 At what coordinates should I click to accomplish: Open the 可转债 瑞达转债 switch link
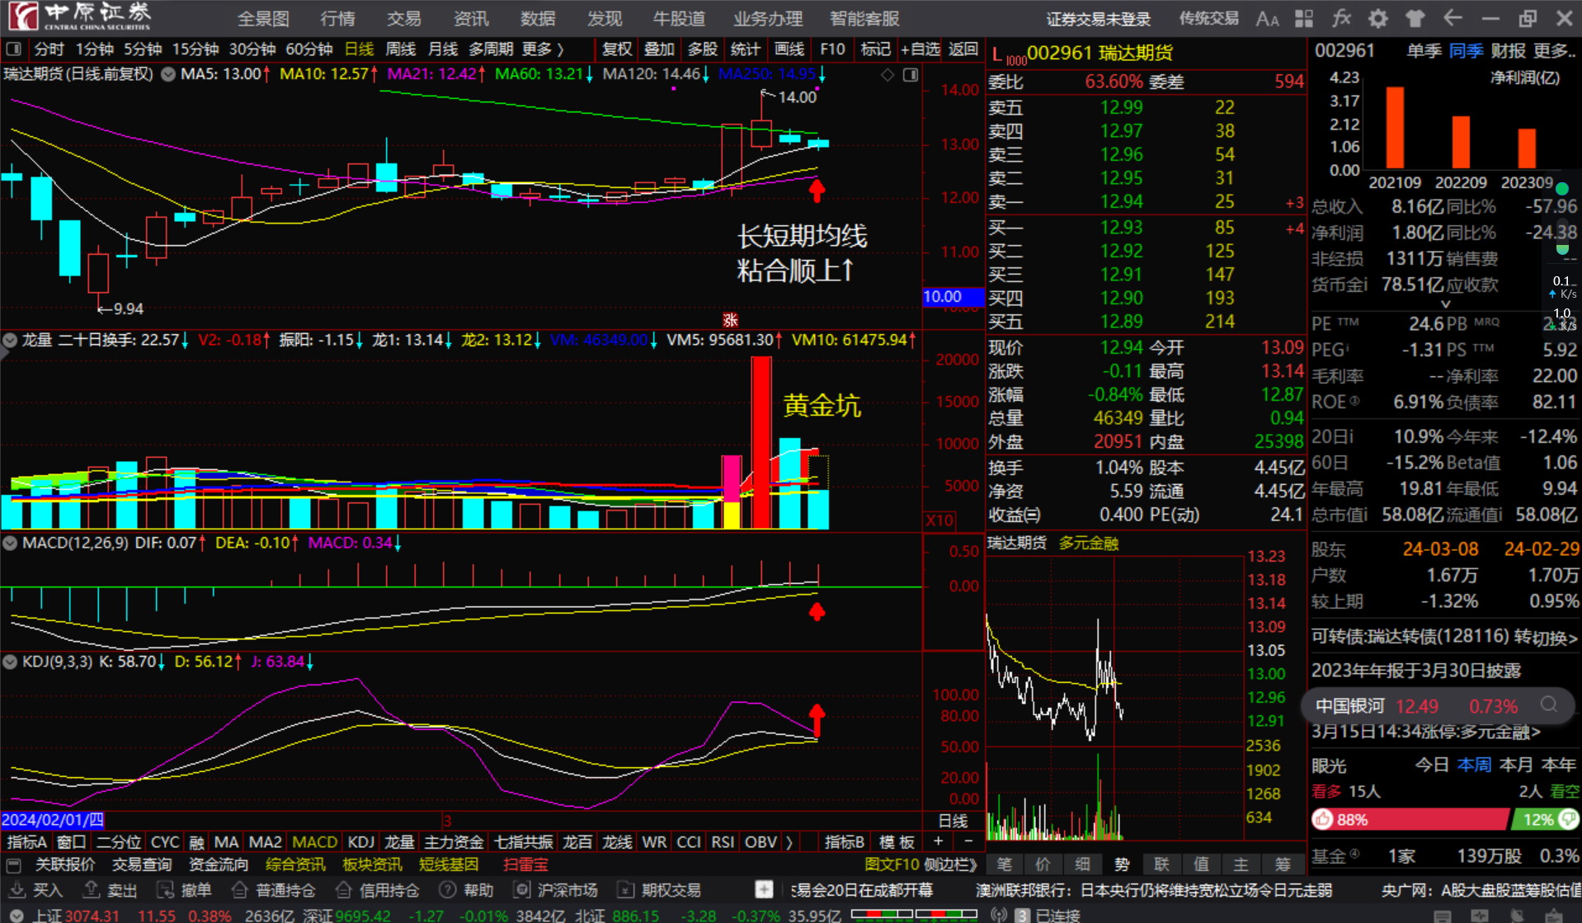(x=1444, y=637)
